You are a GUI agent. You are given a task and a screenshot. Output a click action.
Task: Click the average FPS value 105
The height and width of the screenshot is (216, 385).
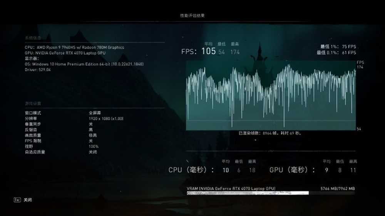pos(208,51)
